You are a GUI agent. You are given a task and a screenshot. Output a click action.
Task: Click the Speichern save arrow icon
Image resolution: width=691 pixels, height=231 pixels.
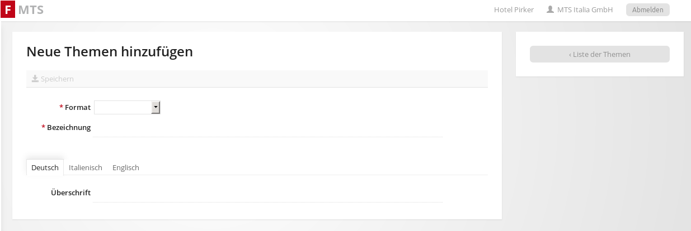pyautogui.click(x=35, y=79)
